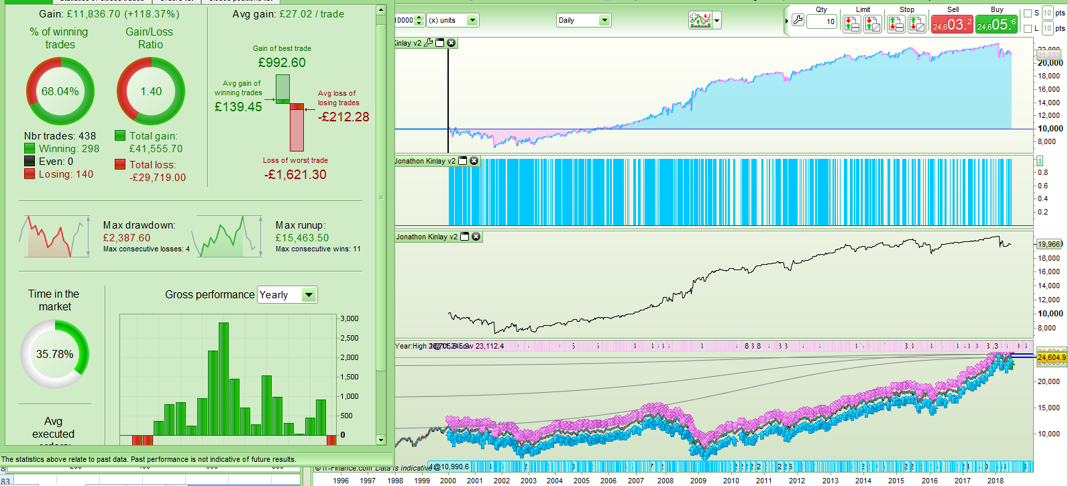
Task: Click the S points value field
Action: [x=1047, y=13]
